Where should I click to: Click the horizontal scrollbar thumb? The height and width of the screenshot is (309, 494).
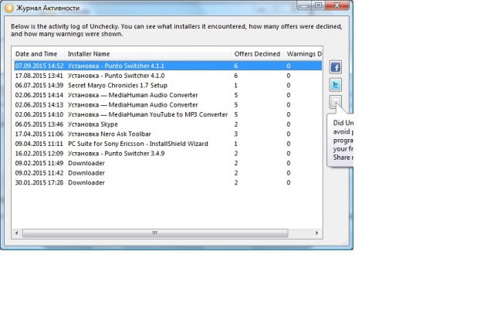155,233
